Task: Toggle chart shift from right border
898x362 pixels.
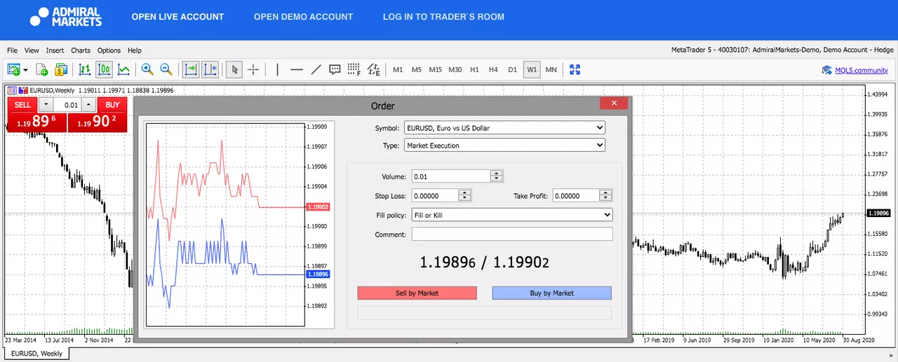Action: coord(210,69)
